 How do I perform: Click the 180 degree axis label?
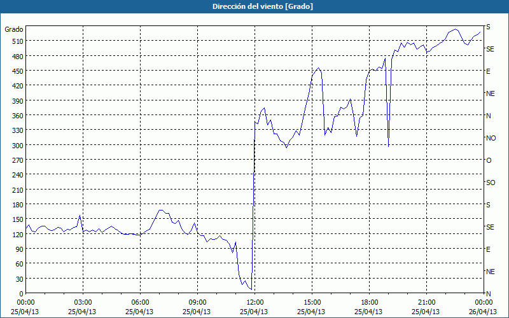pyautogui.click(x=18, y=205)
